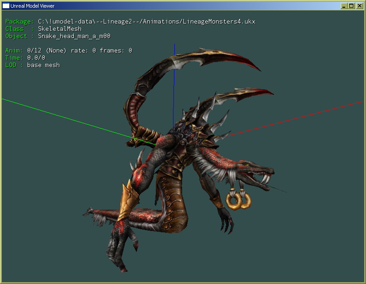This screenshot has height=284, width=366.
Task: Click the green 'Object' label
Action: coord(16,36)
